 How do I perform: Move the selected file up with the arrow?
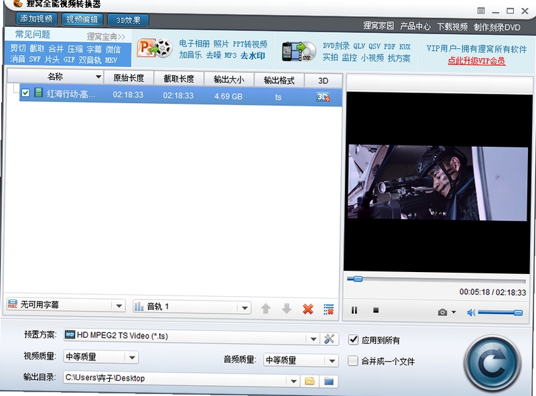coord(265,308)
